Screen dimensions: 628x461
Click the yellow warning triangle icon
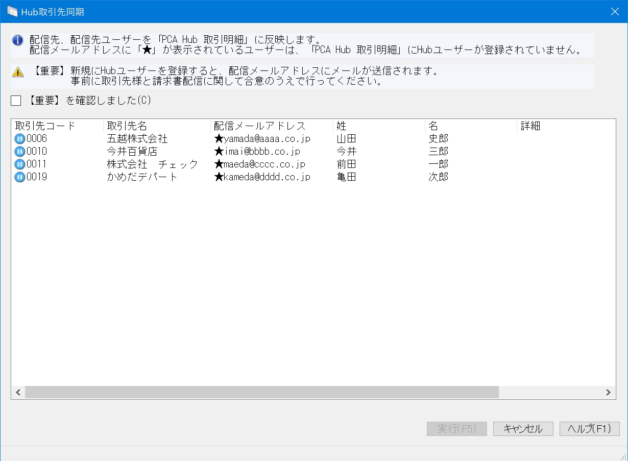pos(18,71)
